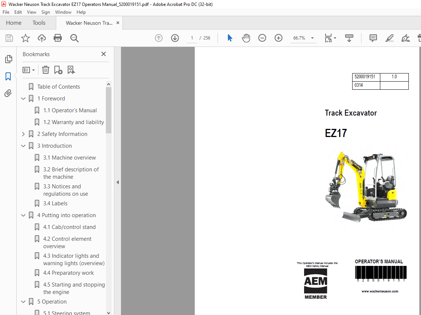421x315 pixels.
Task: Jump to 3.4 Labels bookmark
Action: [55, 203]
